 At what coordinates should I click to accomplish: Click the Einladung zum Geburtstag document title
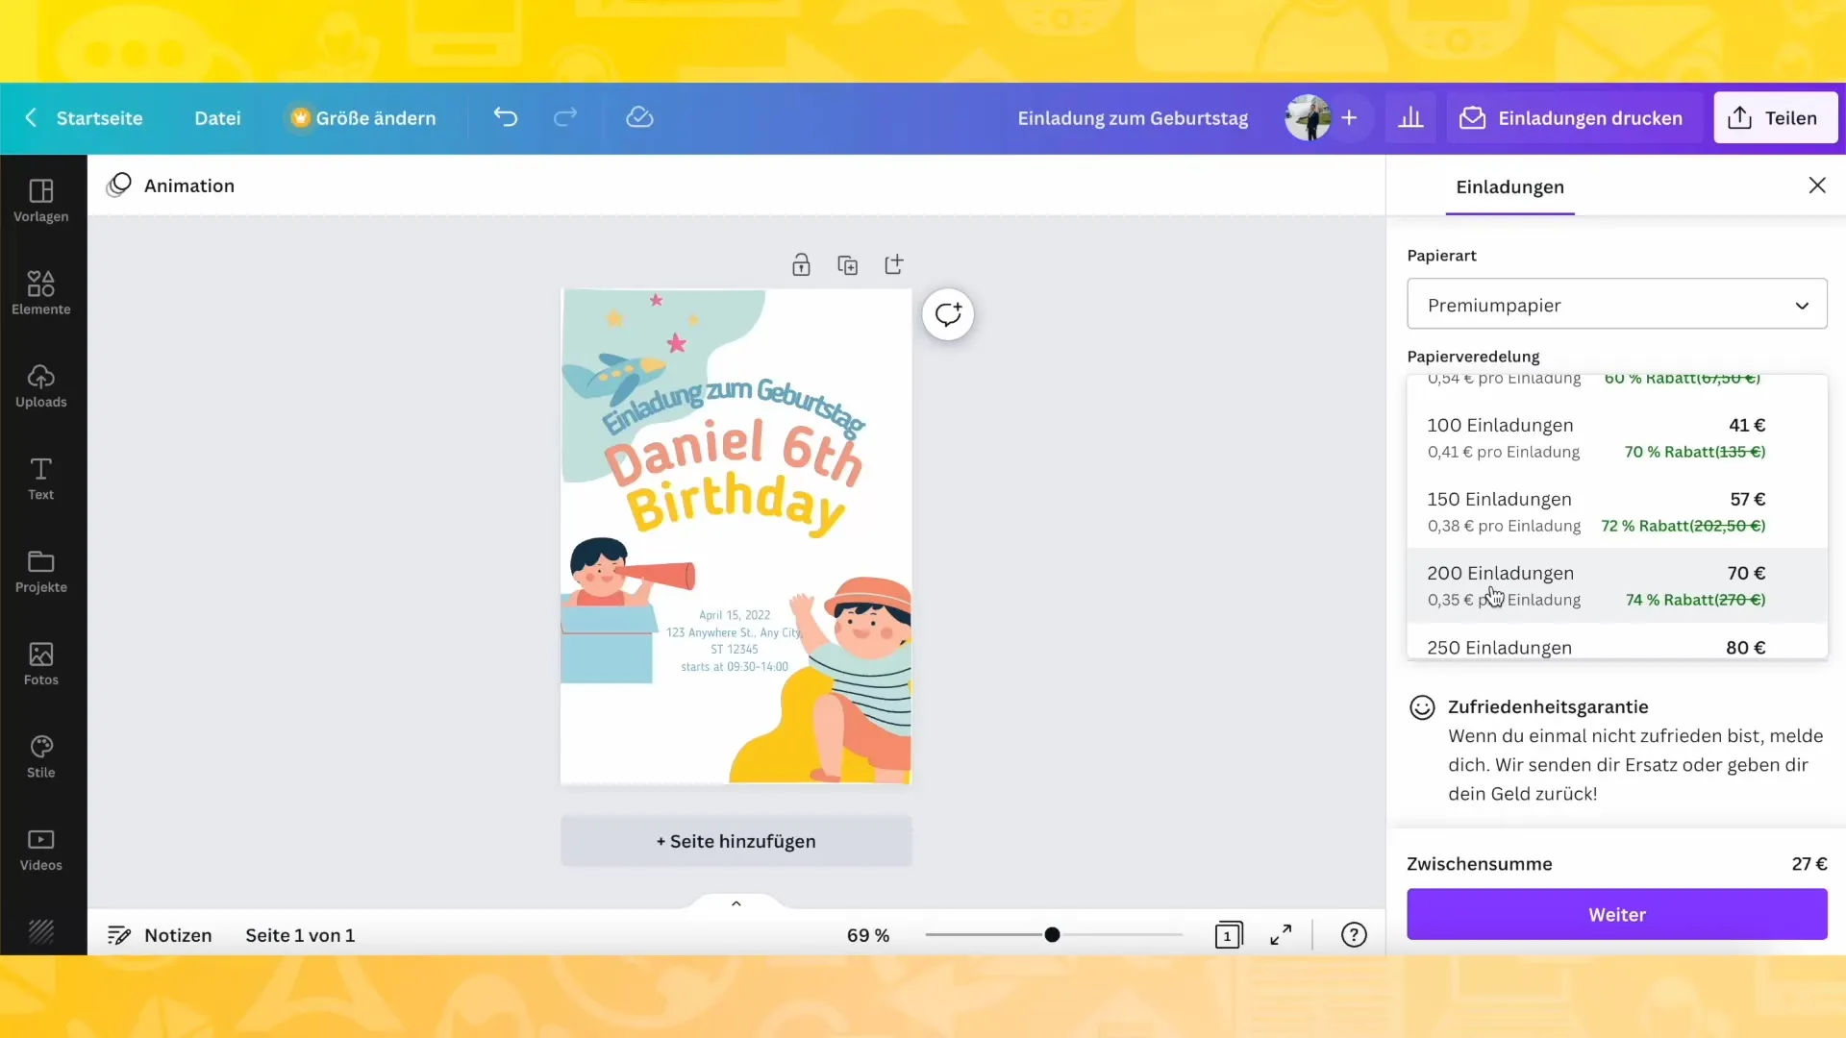(1133, 118)
